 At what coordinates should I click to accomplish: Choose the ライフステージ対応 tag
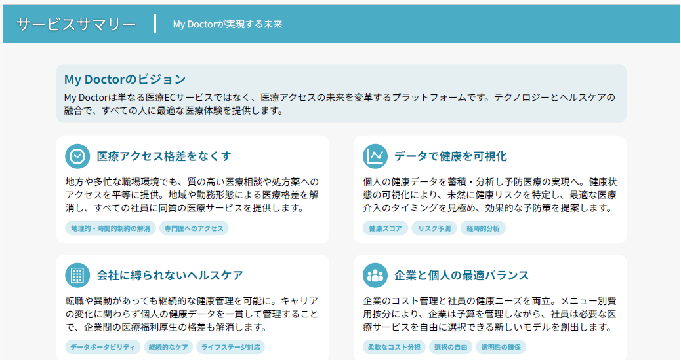230,347
